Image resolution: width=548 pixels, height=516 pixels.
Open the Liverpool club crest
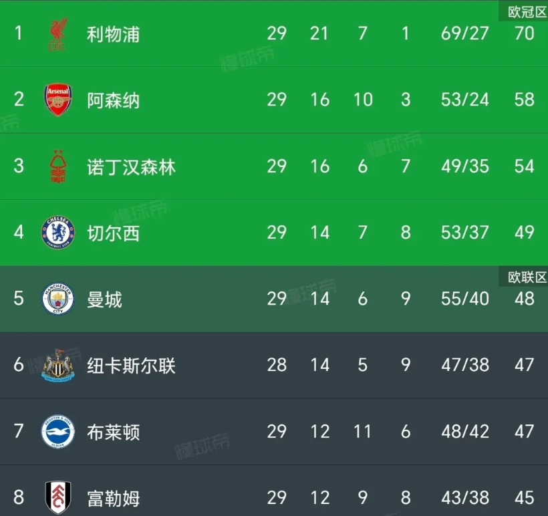[57, 34]
